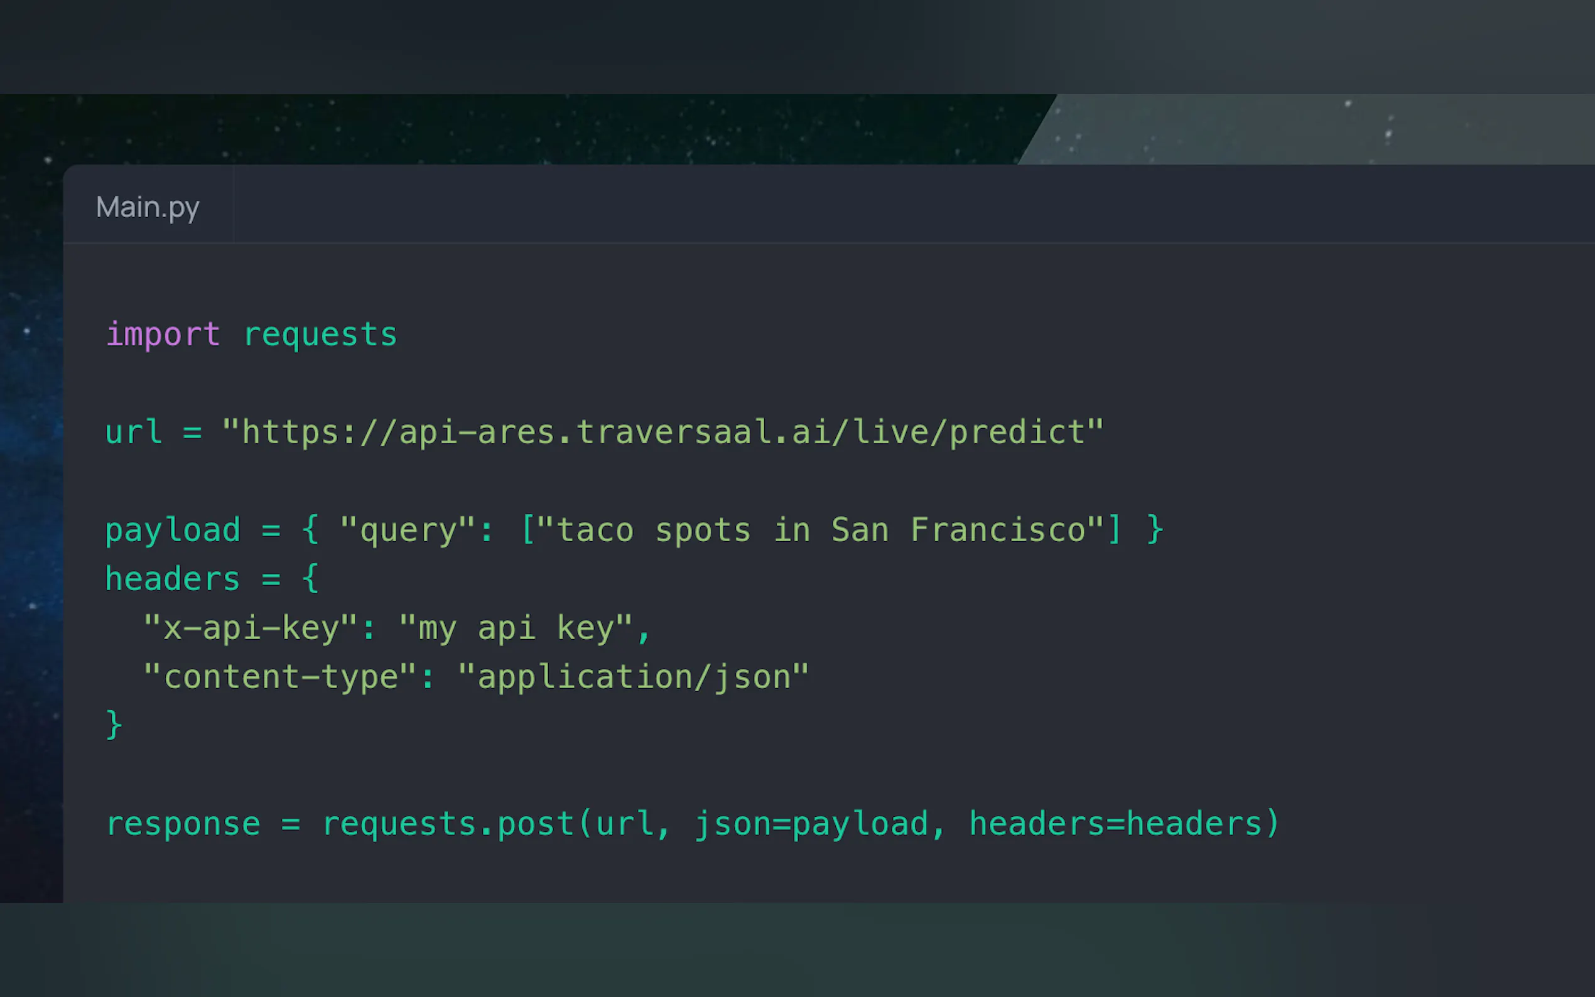Click the url argument inside requests.post
The image size is (1595, 997).
coord(624,824)
